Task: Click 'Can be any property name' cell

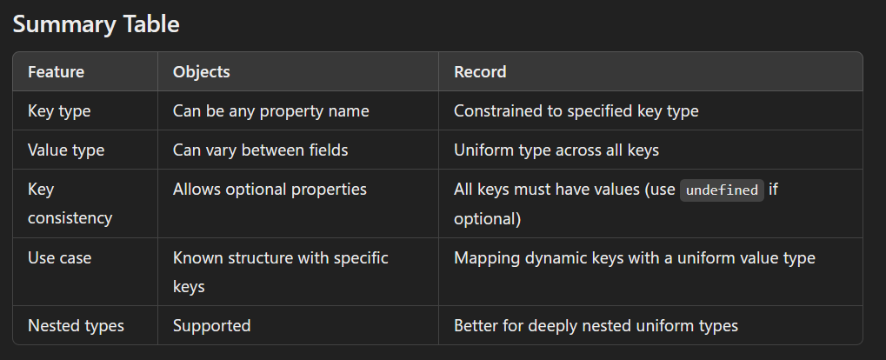Action: tap(270, 111)
